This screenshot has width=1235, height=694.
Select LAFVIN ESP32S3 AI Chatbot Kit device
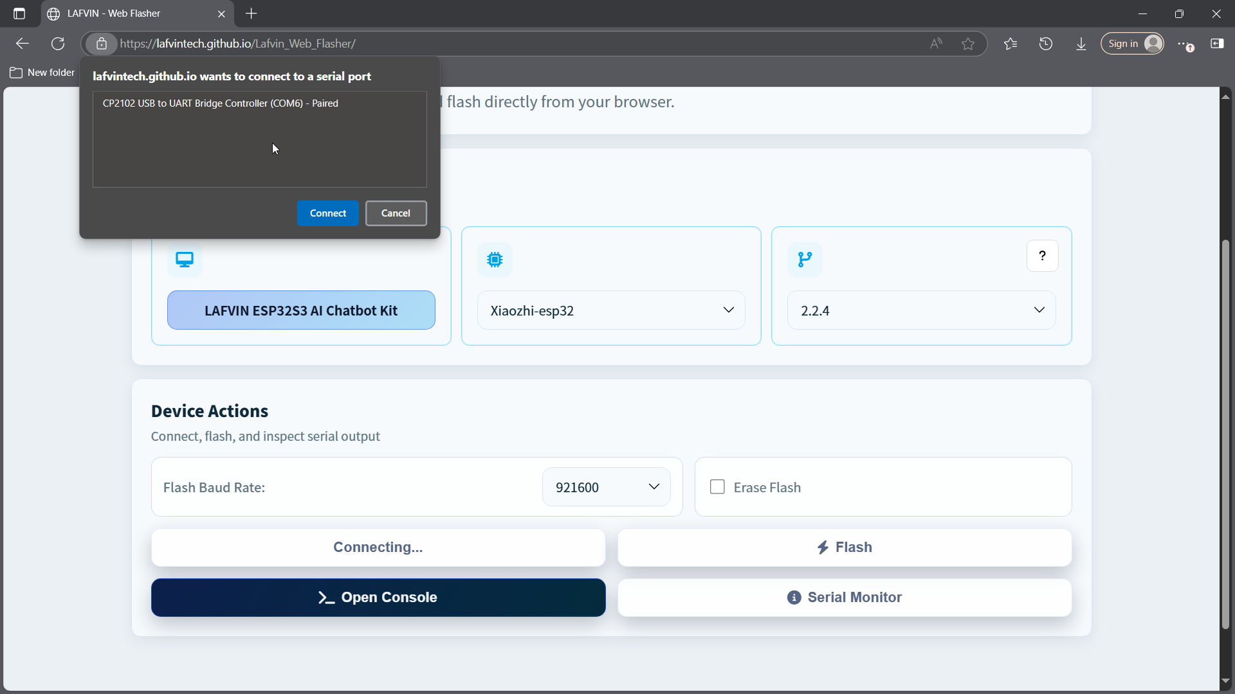click(x=301, y=310)
